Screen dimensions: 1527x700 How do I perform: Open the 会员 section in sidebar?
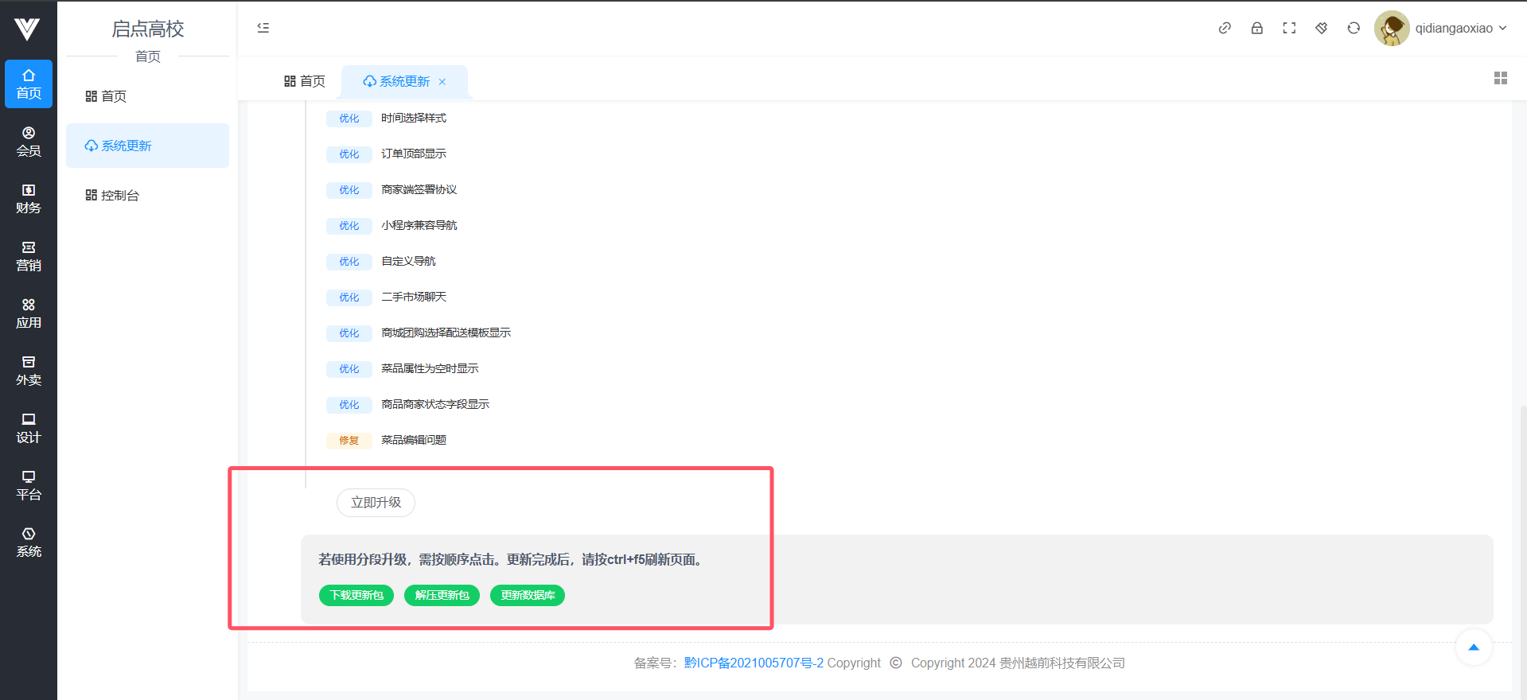[x=29, y=142]
